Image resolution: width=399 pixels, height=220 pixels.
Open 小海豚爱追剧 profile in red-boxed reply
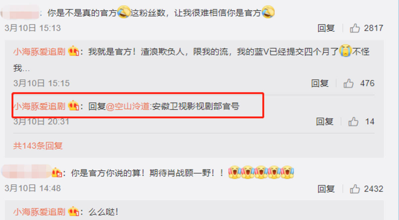coord(39,106)
